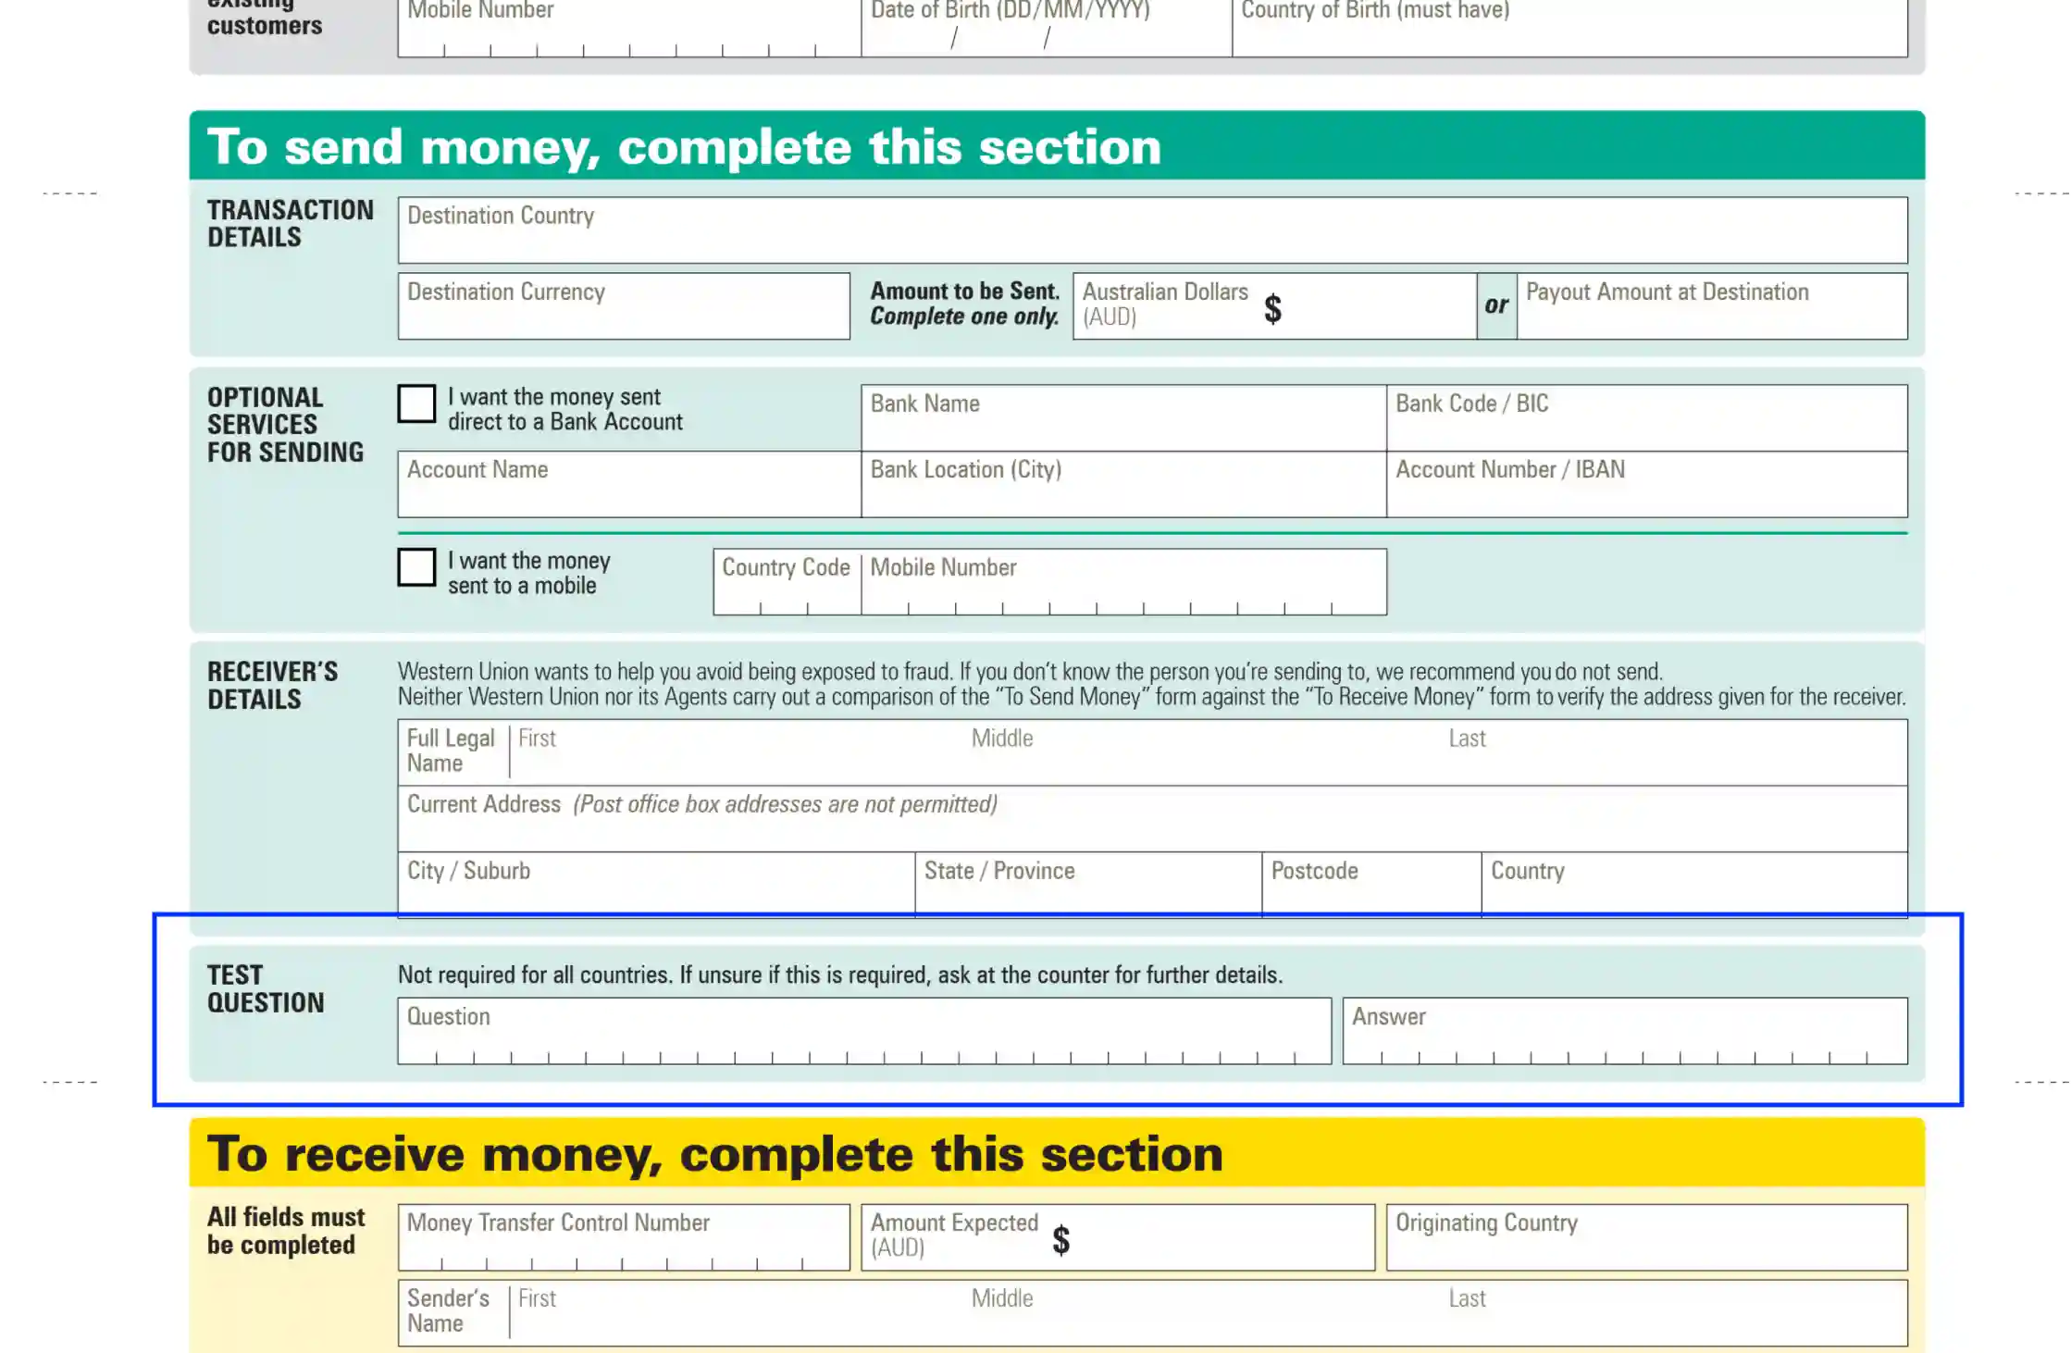The image size is (2071, 1353).
Task: Click the Bank Code / BIC field
Action: pyautogui.click(x=1647, y=418)
